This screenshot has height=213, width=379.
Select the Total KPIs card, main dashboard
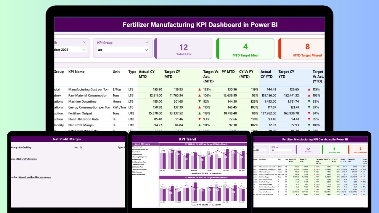(x=183, y=48)
